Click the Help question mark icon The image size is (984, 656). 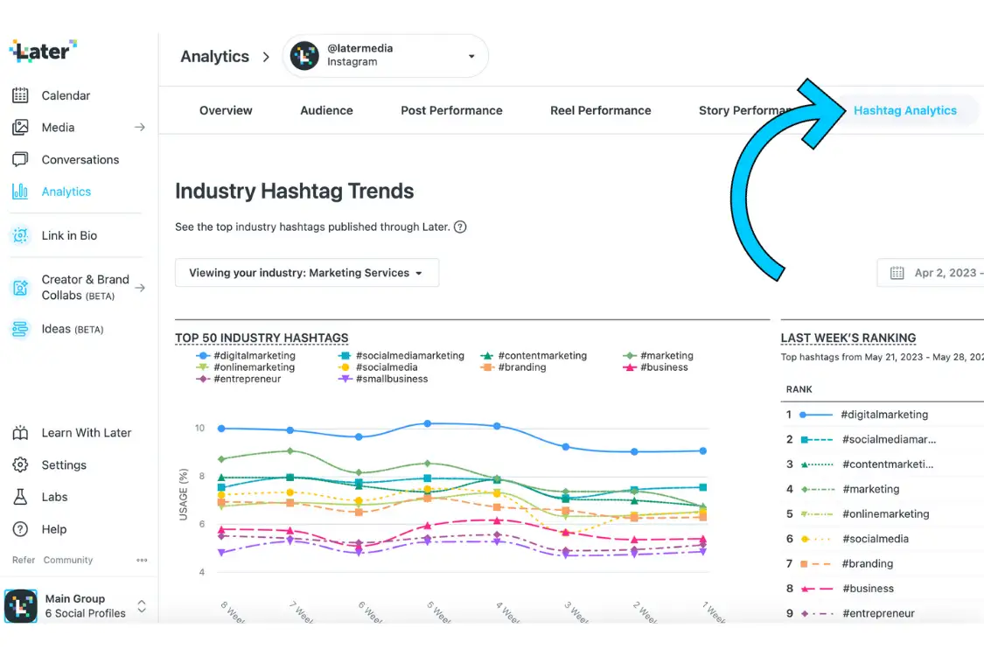20,529
